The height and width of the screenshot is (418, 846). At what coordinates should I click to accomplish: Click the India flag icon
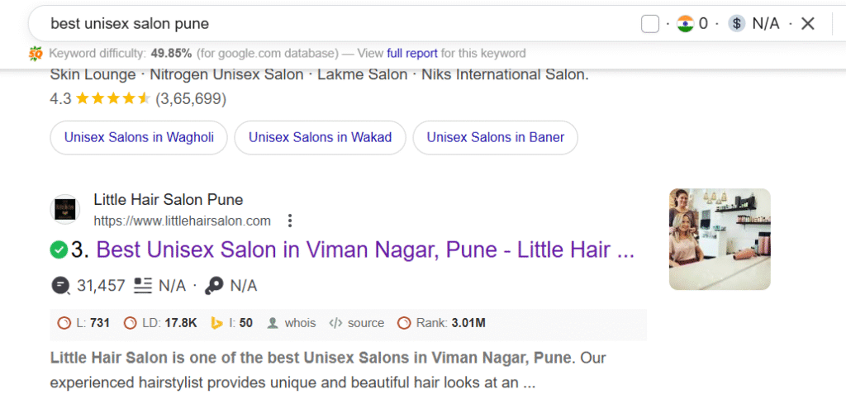coord(685,24)
